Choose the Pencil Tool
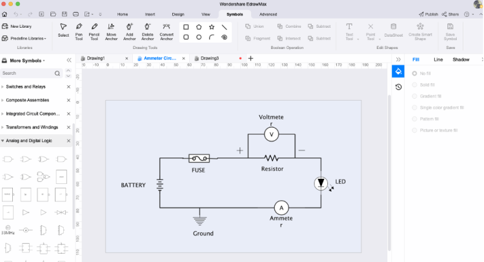The height and width of the screenshot is (262, 484). [x=94, y=30]
